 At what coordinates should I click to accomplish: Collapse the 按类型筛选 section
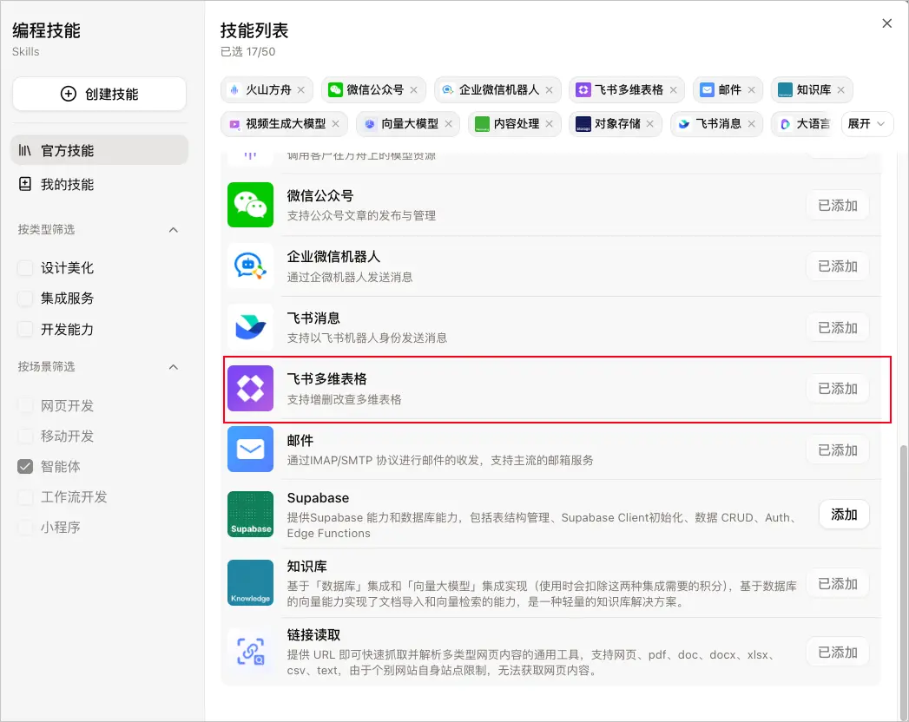174,230
